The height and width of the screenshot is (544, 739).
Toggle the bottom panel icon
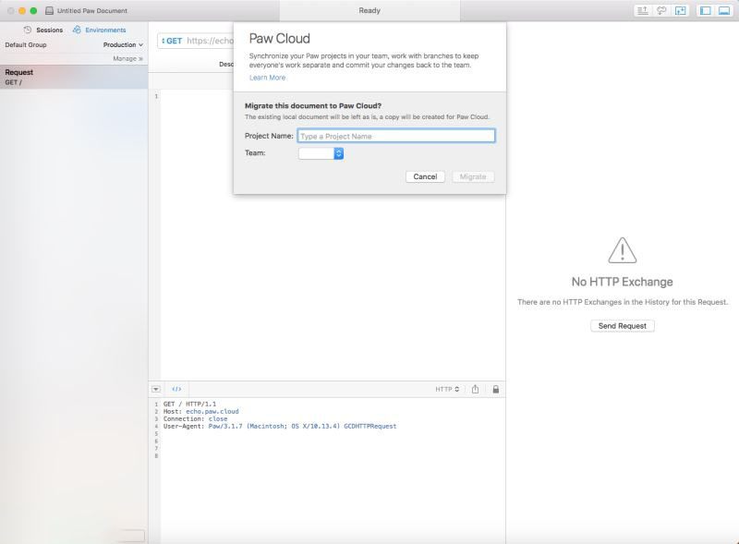click(724, 10)
